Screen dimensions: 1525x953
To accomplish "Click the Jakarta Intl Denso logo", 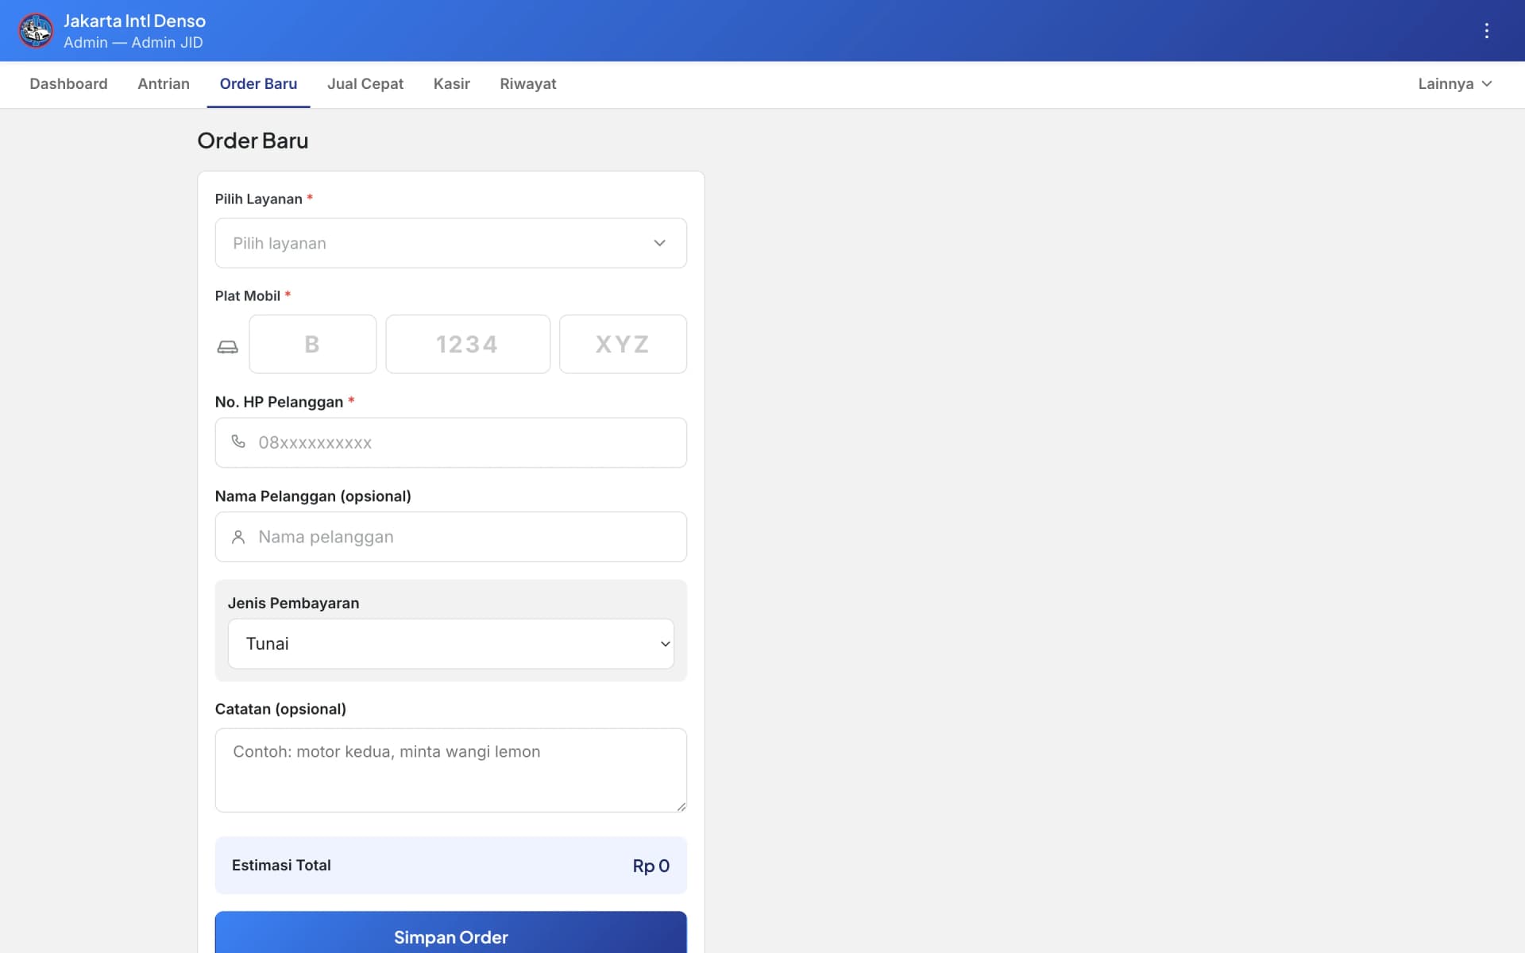I will (x=36, y=31).
